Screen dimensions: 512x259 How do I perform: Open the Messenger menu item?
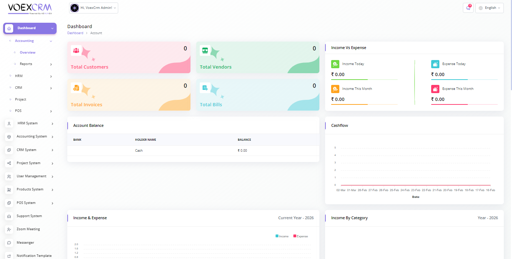click(x=25, y=243)
